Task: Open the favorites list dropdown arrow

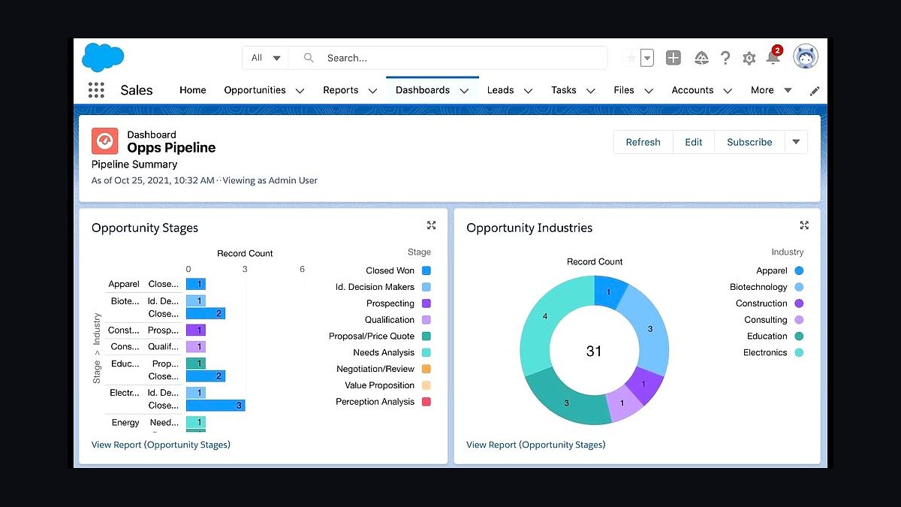Action: pos(647,58)
